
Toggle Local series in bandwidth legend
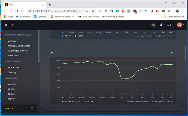79,36
